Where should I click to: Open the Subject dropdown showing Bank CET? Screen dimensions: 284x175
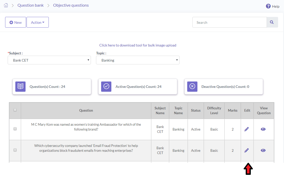click(49, 60)
